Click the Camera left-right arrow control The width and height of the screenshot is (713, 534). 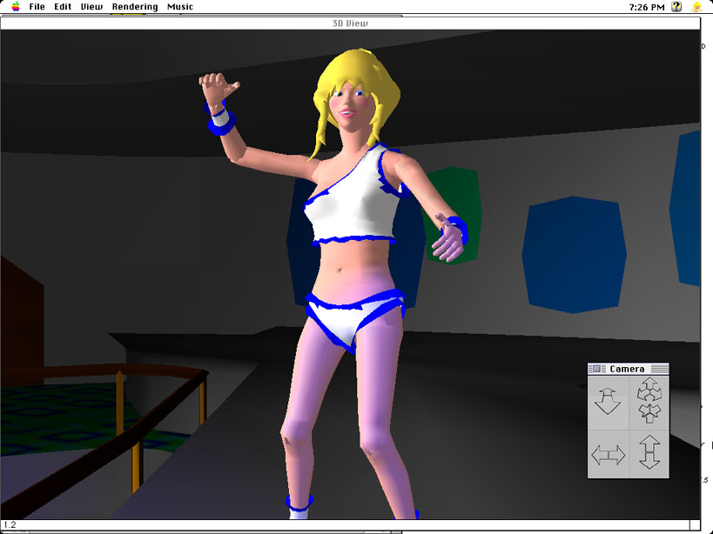click(608, 455)
